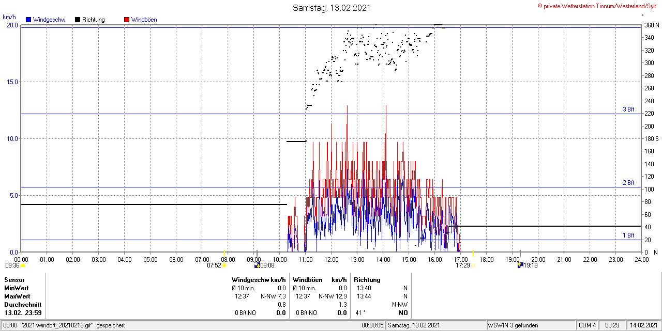Click the 00:29 status bar field
Screen dimensions: 662x331
click(612, 325)
